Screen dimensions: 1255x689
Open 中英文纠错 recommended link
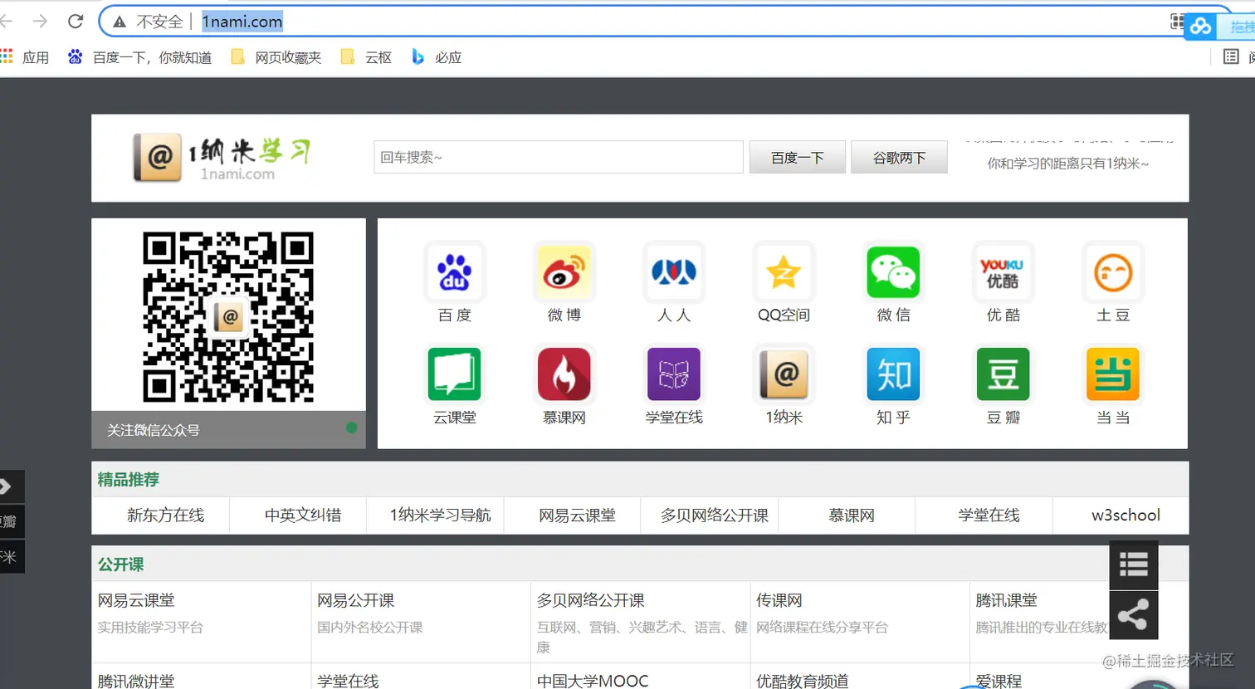pyautogui.click(x=303, y=516)
